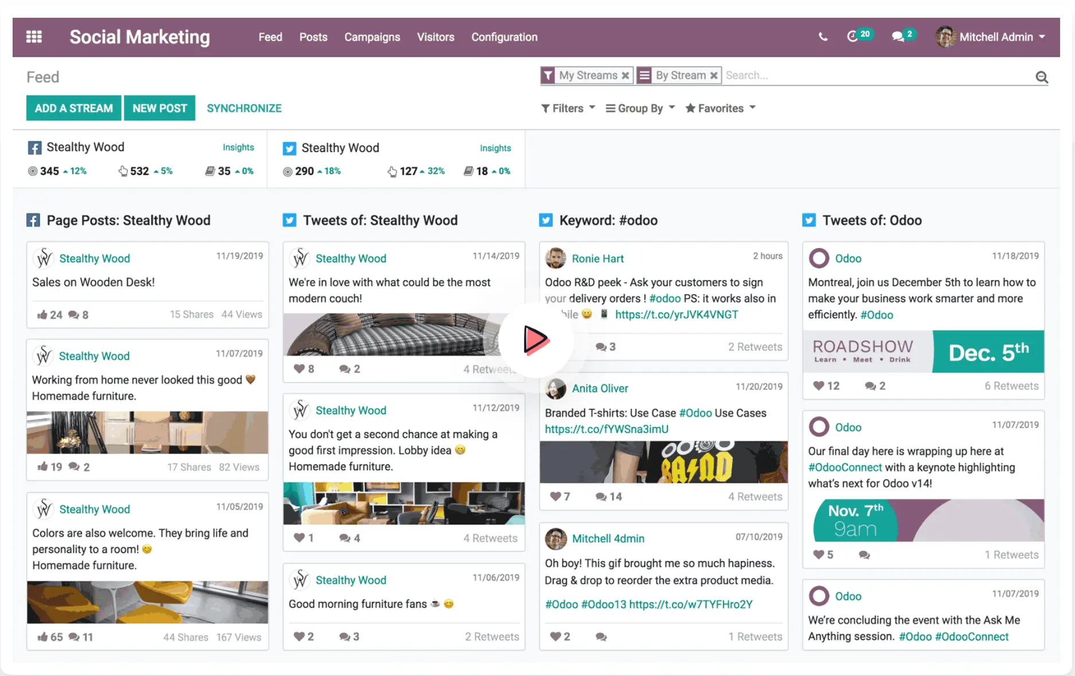The image size is (1075, 676).
Task: Open the branded T-shirt image in Anita Oliver tweet
Action: coord(663,462)
